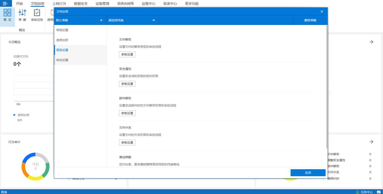Click the arrow icon in lower-right panel
383x194 pixels.
coord(371,142)
